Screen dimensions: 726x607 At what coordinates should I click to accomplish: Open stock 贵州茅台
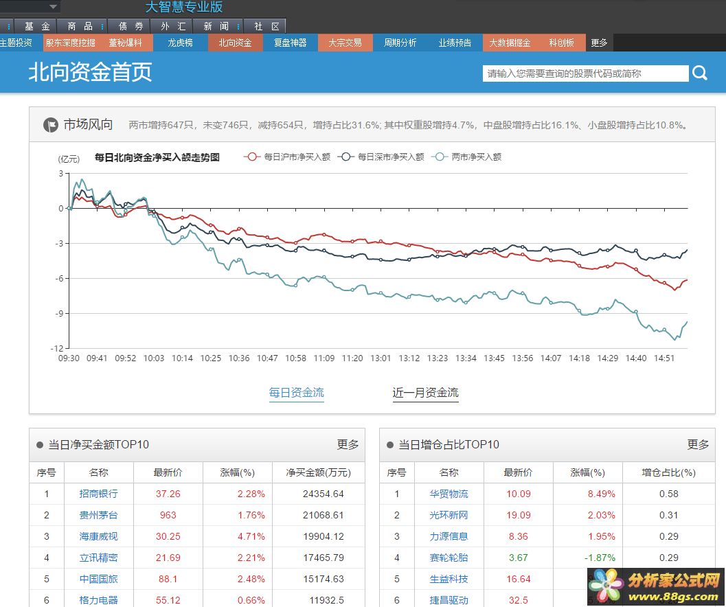coord(99,515)
